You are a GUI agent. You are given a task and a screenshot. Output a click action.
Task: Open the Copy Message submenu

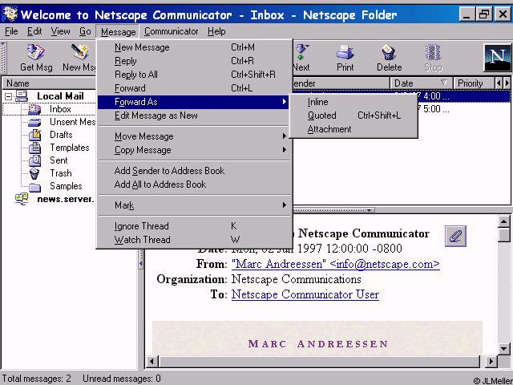pyautogui.click(x=193, y=150)
